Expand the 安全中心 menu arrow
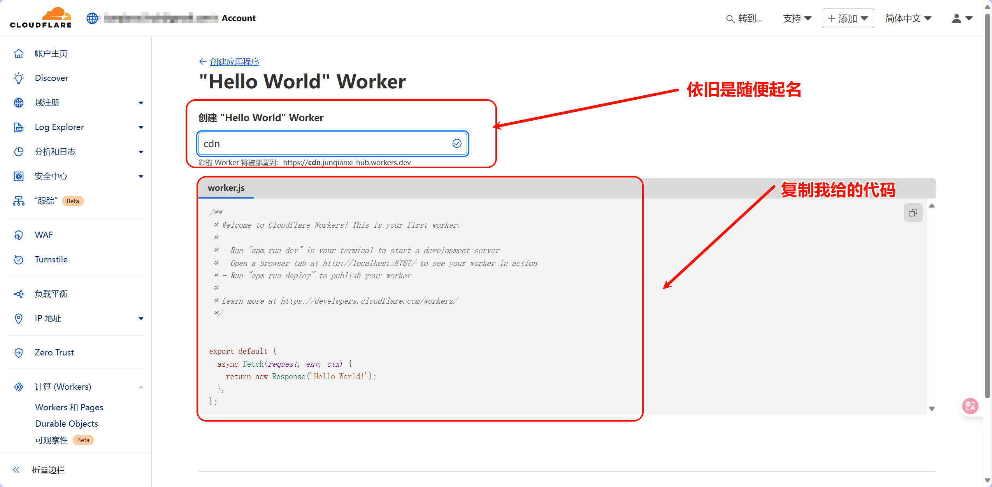Image resolution: width=992 pixels, height=487 pixels. 141,176
